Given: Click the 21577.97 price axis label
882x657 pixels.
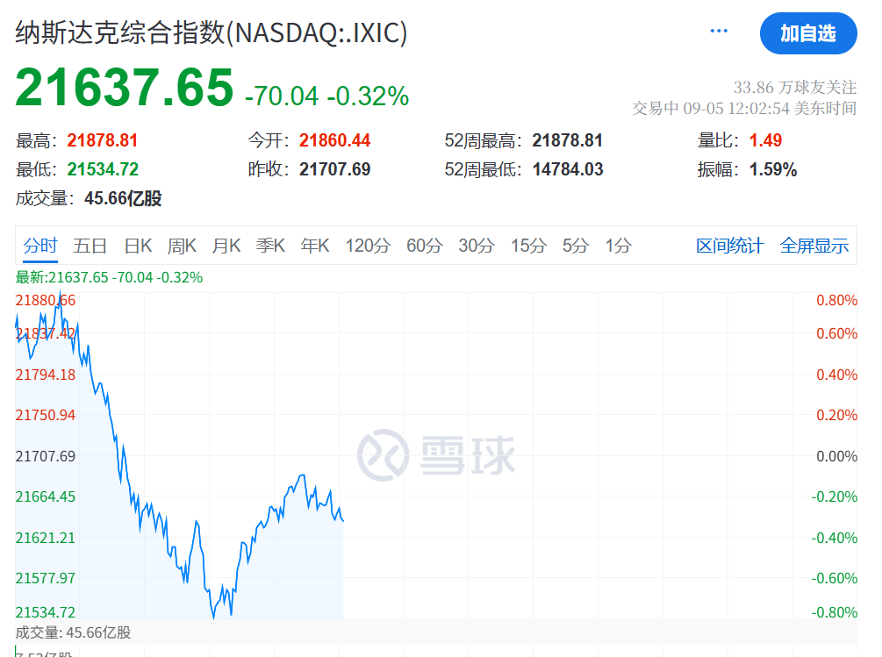Looking at the screenshot, I should (x=45, y=578).
